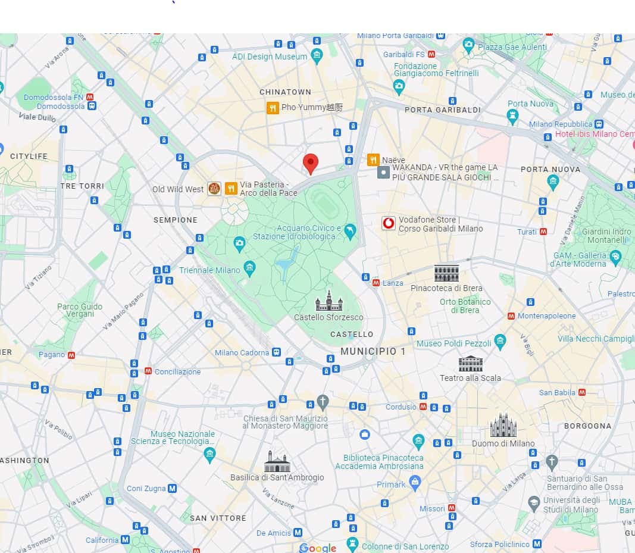Click the Orto Botanico di Brera label

click(x=465, y=306)
